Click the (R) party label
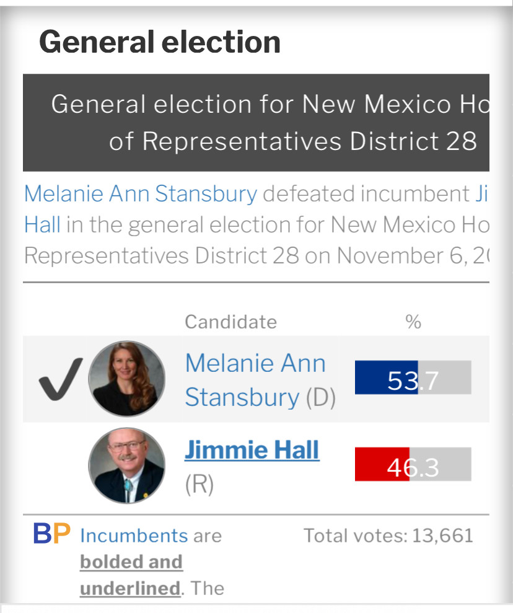 click(199, 484)
